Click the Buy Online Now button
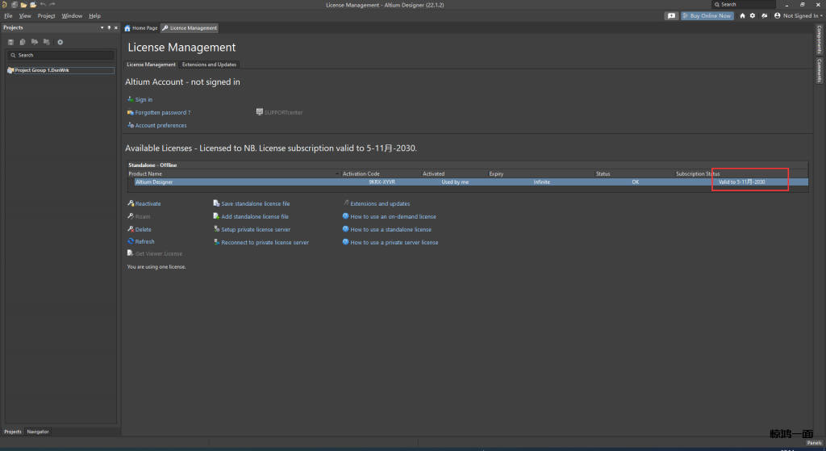The image size is (826, 451). (707, 15)
